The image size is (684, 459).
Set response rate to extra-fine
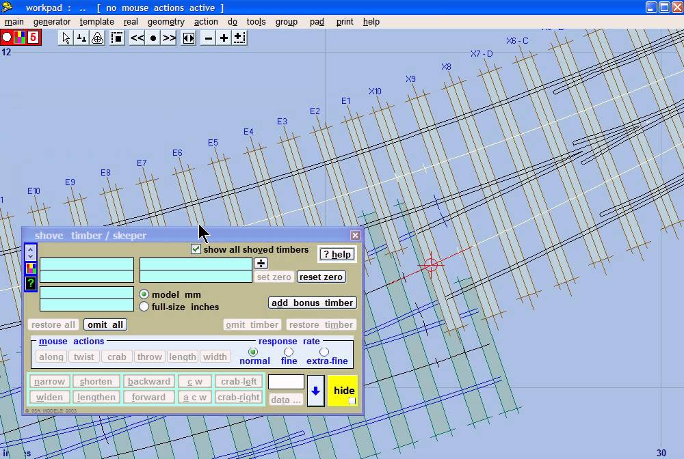pos(324,352)
